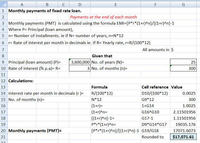Select value 300 in row 15
This screenshot has width=200, height=143.
click(183, 100)
